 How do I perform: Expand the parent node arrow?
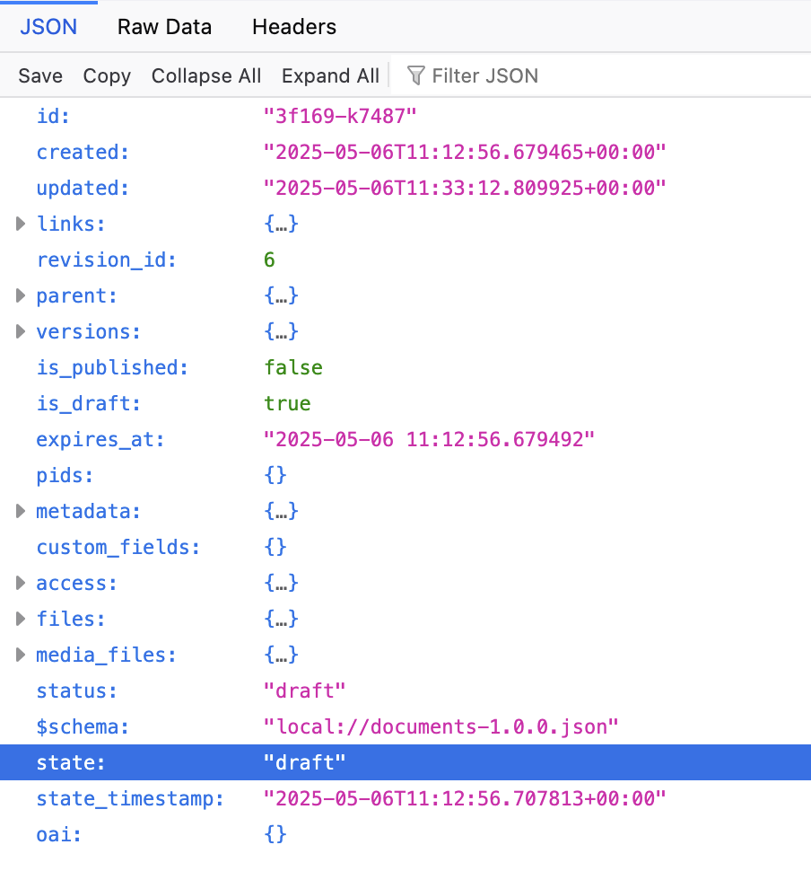(21, 295)
